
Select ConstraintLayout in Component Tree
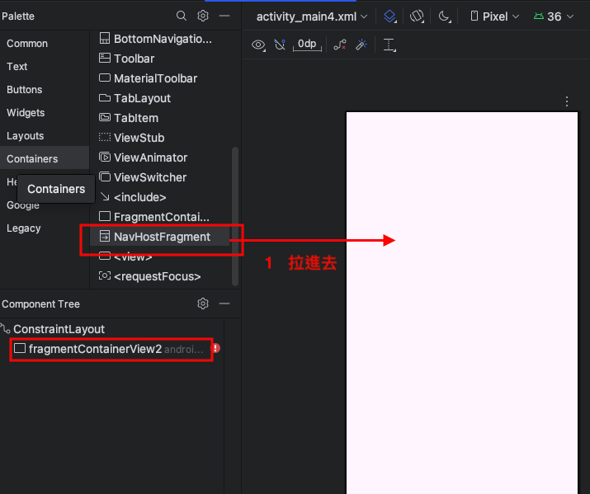click(59, 329)
